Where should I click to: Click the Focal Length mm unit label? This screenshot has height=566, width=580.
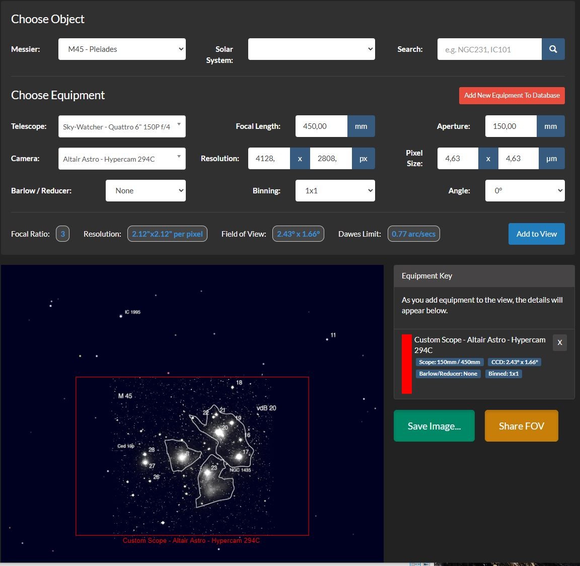click(361, 126)
